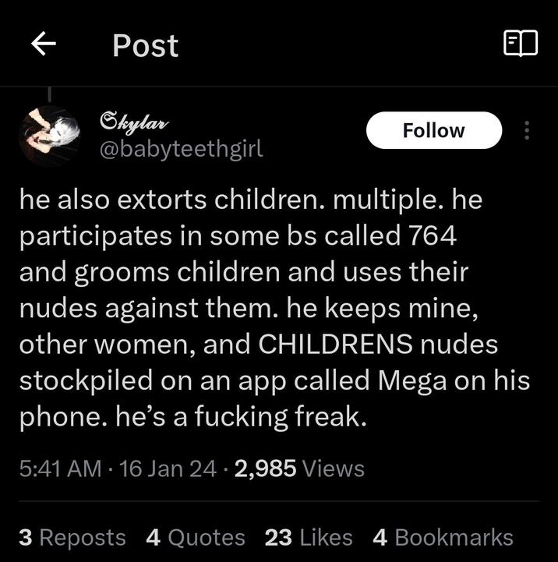Show the 4 Bookmarks count

tap(443, 537)
